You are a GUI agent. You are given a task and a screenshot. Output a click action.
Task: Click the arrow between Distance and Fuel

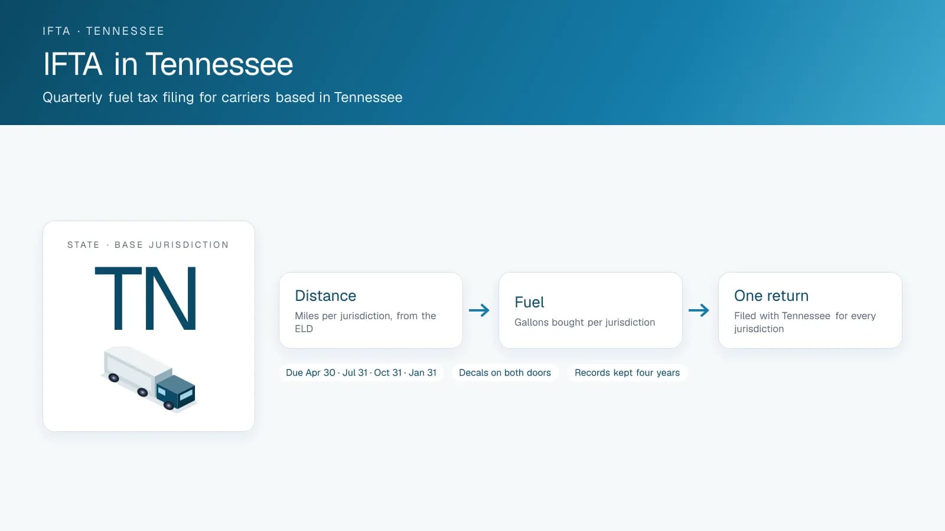pos(479,310)
